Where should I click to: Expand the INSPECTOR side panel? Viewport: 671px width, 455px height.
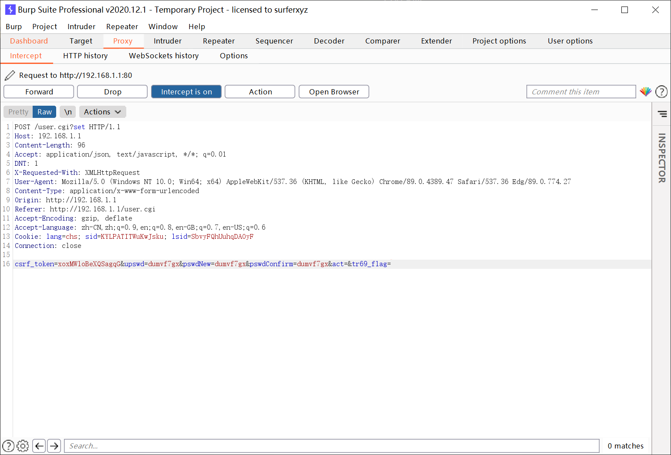coord(661,157)
